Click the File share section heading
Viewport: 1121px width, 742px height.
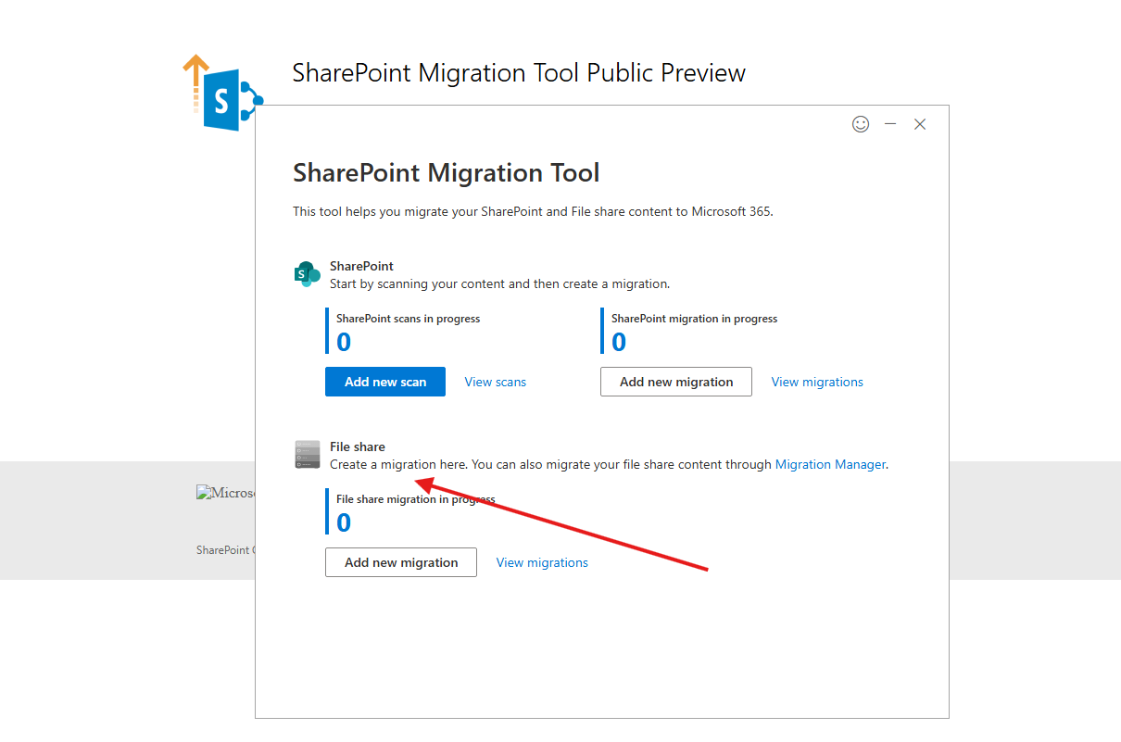tap(357, 446)
